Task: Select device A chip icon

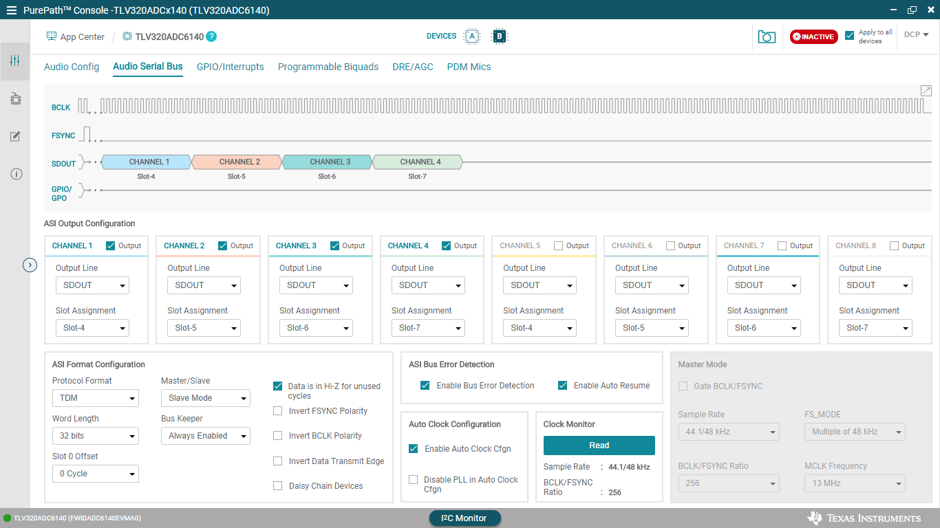Action: 472,36
